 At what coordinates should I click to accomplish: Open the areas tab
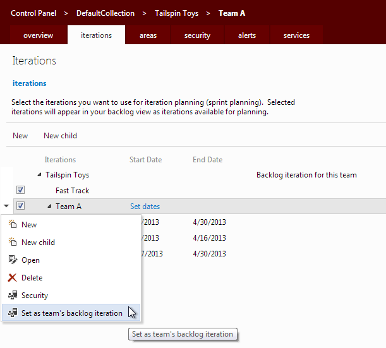click(148, 35)
